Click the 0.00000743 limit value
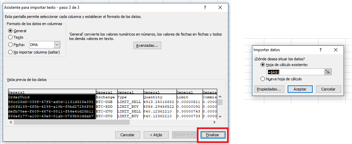 pyautogui.click(x=188, y=111)
